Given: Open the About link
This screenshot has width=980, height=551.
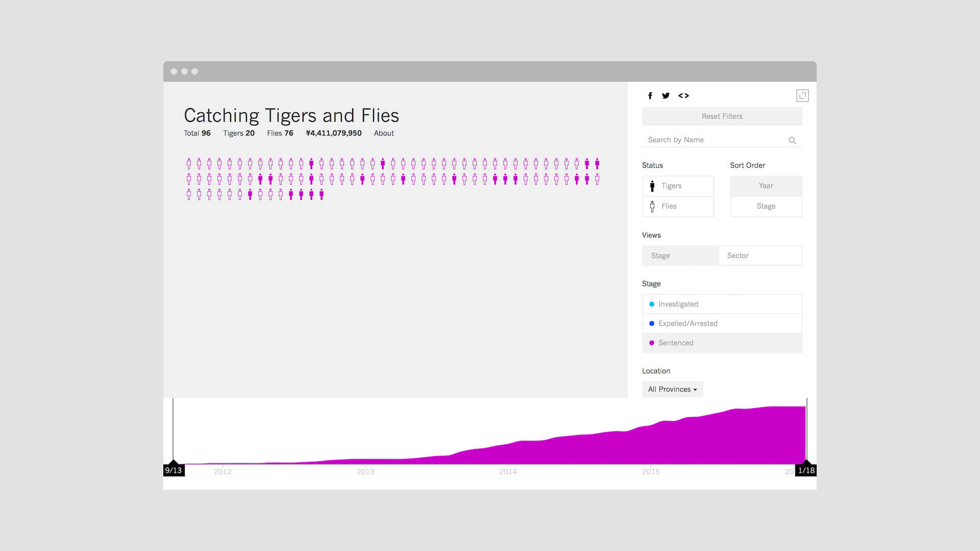Looking at the screenshot, I should tap(384, 133).
